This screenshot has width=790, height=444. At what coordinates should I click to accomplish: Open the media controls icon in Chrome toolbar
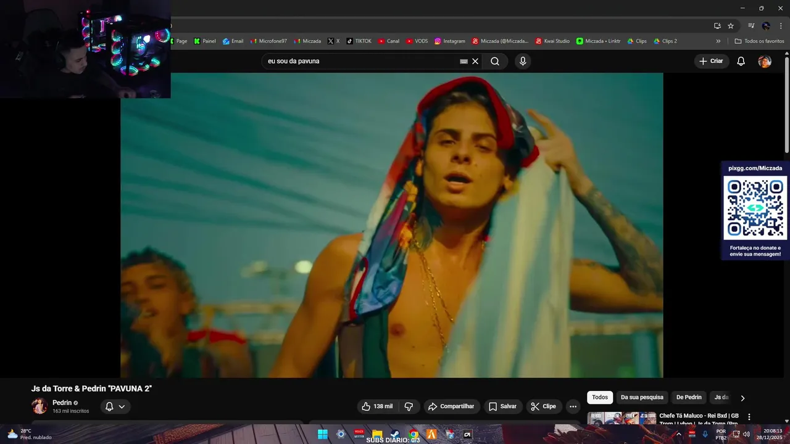click(751, 26)
